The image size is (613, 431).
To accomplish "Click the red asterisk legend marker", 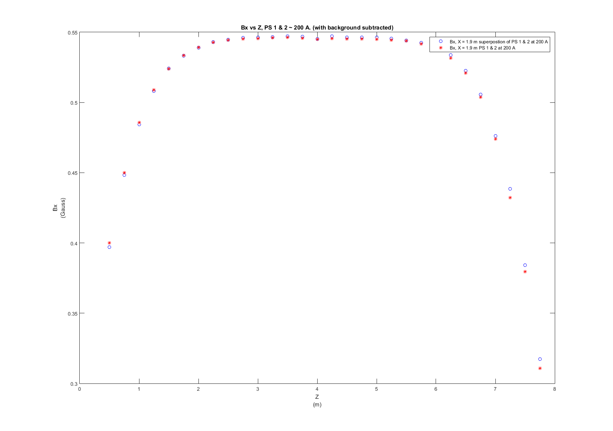I will coord(441,48).
